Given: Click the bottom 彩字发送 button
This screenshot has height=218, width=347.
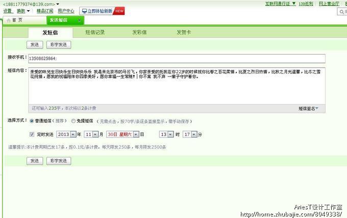Looking at the screenshot, I should click(x=59, y=161).
